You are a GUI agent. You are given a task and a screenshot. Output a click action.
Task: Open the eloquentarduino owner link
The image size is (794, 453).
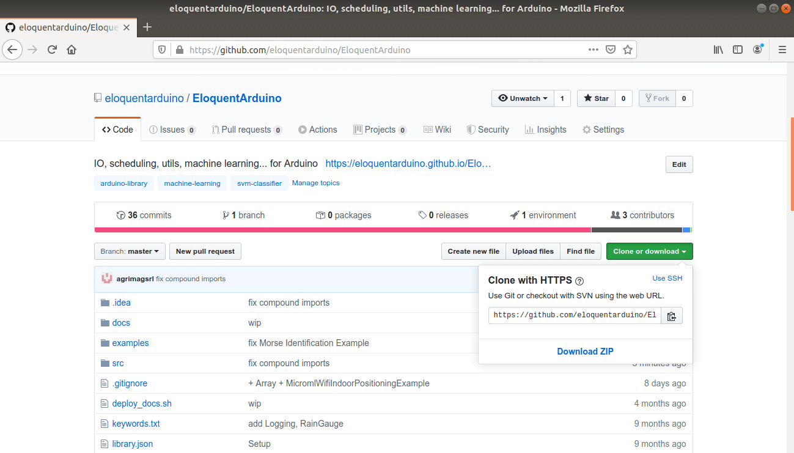pos(144,98)
